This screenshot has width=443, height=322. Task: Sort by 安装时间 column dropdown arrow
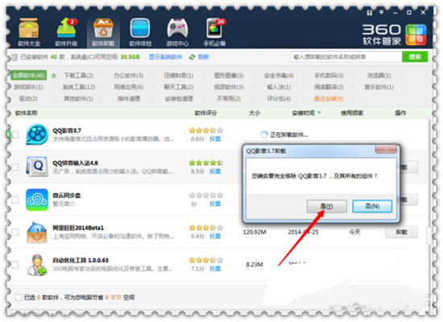(x=319, y=113)
